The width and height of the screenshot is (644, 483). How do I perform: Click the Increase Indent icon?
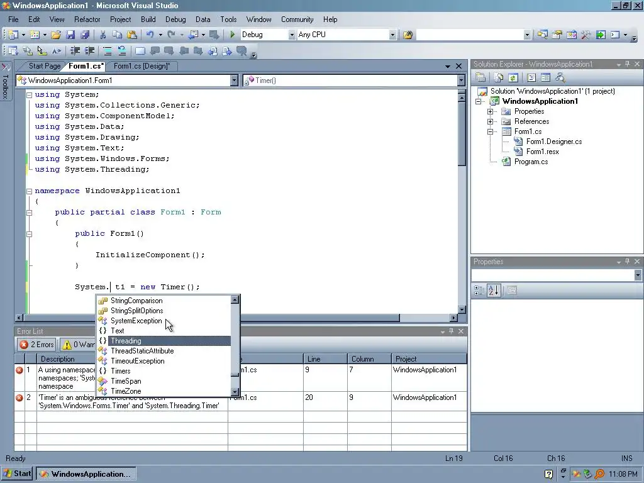pyautogui.click(x=89, y=51)
